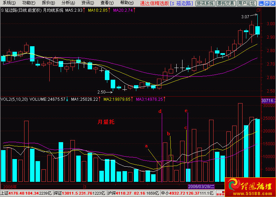Open the 用户论坛 button
The image size is (276, 197).
246,3
